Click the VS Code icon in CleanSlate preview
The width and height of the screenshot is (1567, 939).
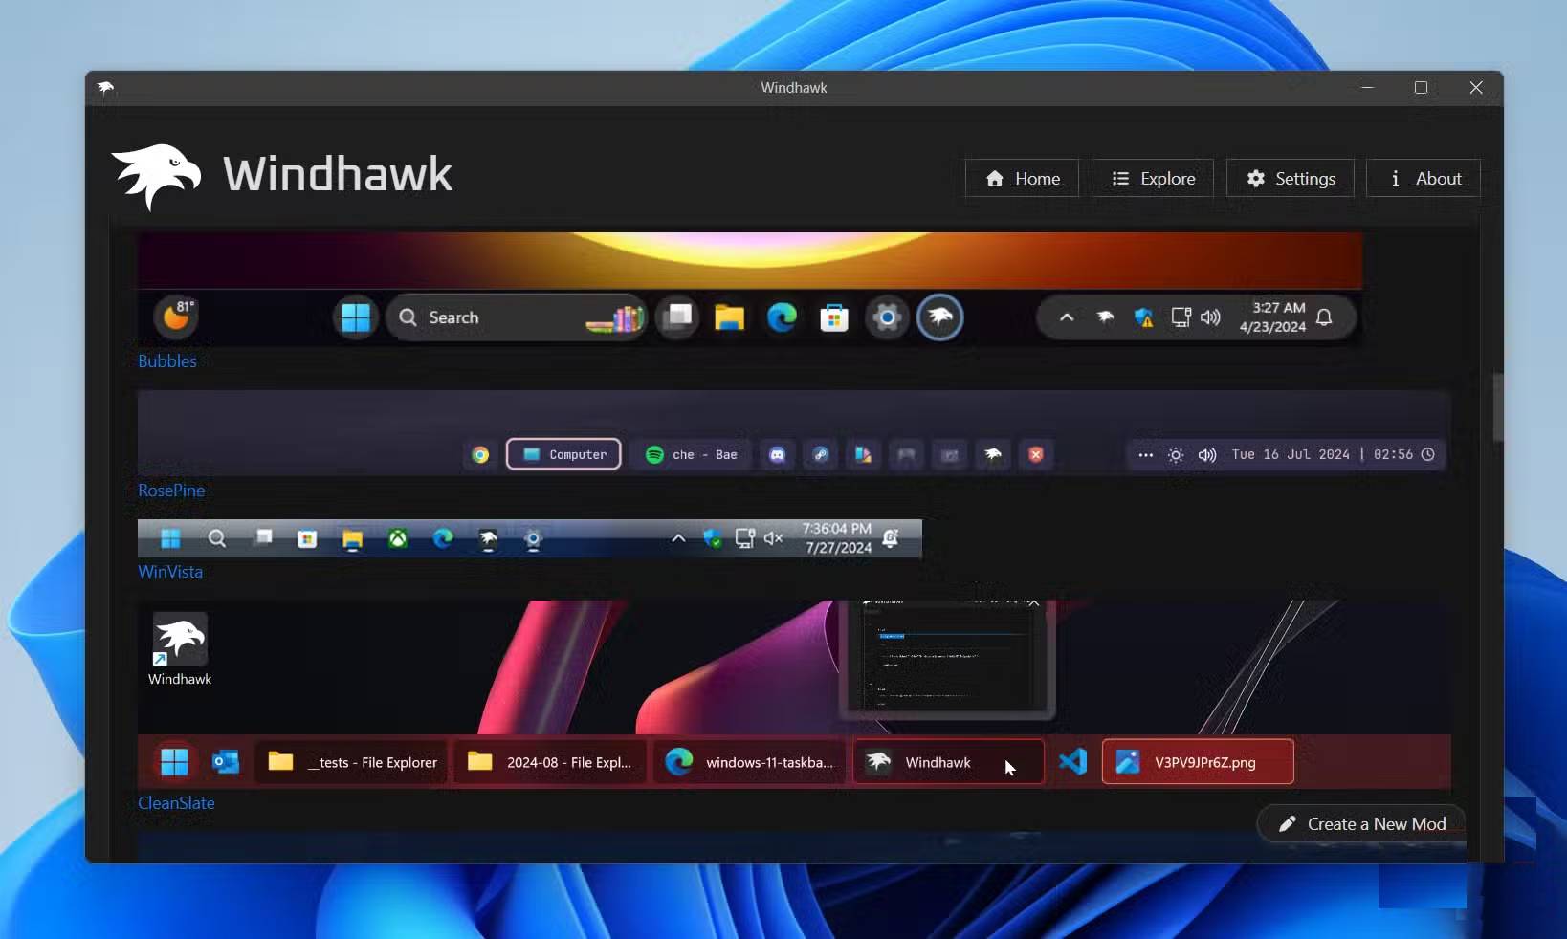[x=1073, y=762]
